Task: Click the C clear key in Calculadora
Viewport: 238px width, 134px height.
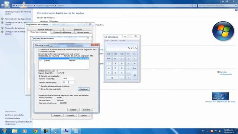Action: [x=122, y=59]
